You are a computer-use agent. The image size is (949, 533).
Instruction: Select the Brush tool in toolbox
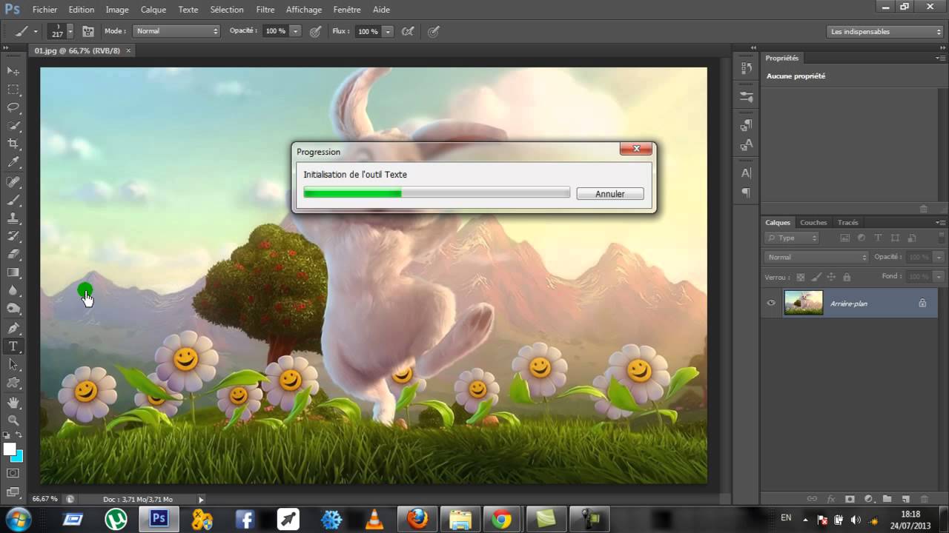pyautogui.click(x=13, y=201)
